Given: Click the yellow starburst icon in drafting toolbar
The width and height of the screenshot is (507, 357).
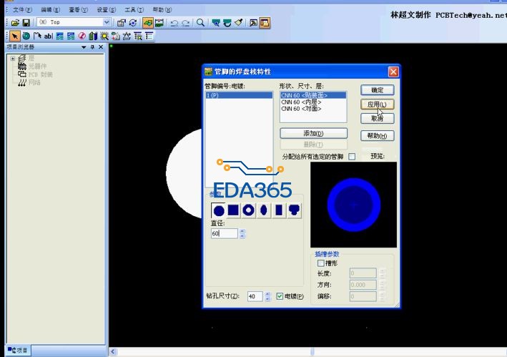Looking at the screenshot, I should [104, 36].
